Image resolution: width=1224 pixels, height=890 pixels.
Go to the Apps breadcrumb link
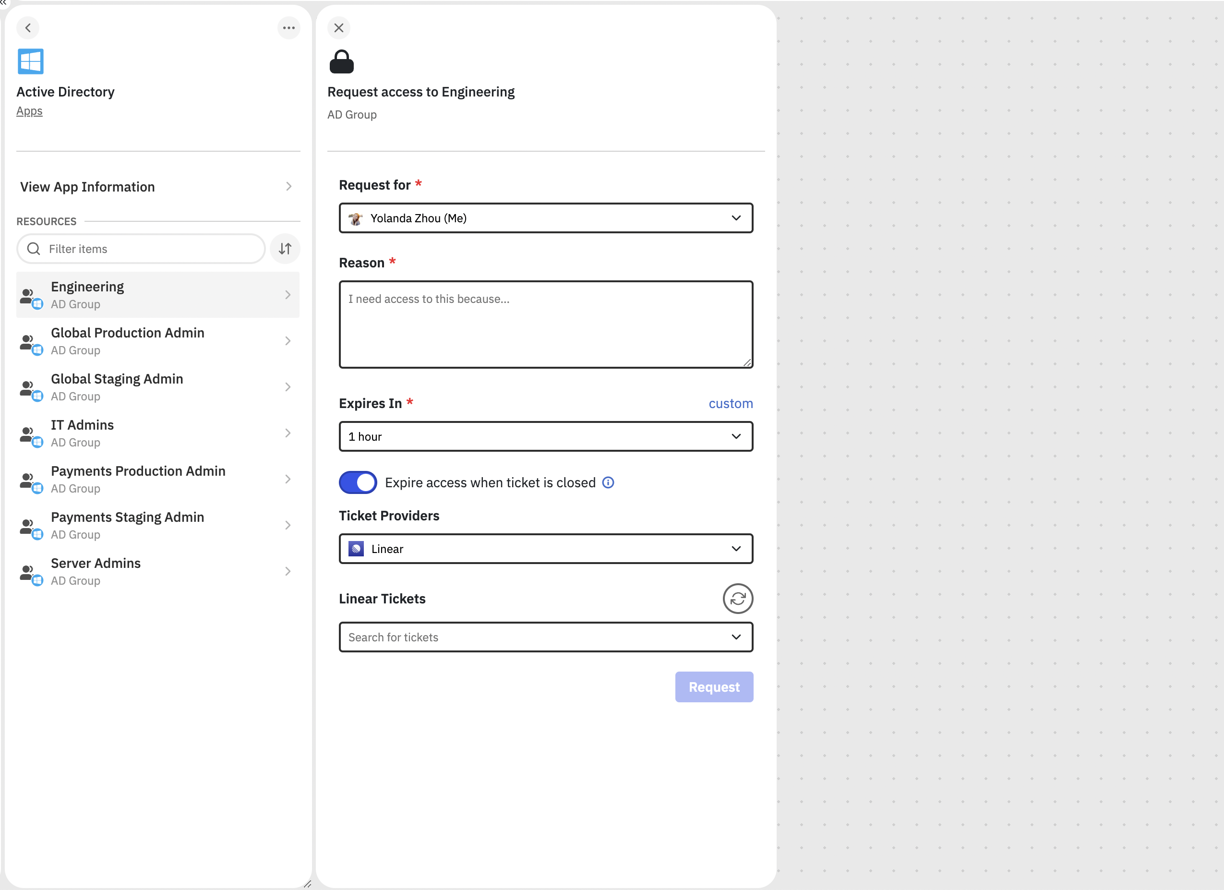click(29, 111)
